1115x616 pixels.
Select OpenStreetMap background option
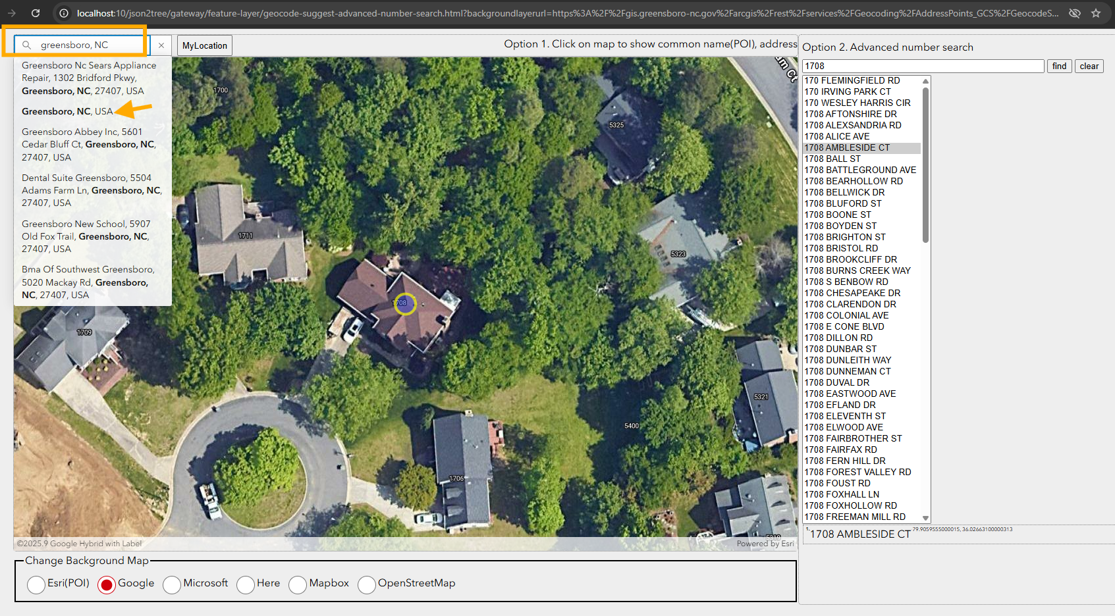[x=367, y=584]
